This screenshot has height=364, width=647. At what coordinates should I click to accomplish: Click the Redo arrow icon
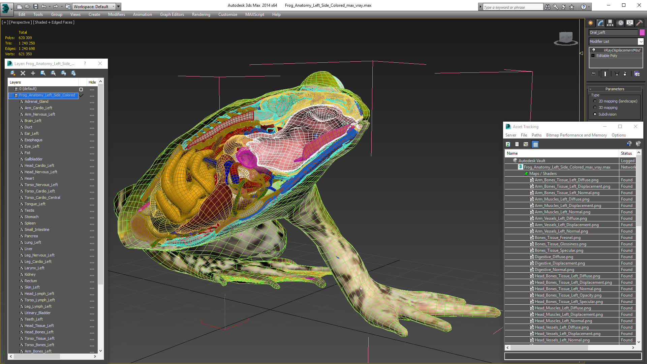coord(55,6)
